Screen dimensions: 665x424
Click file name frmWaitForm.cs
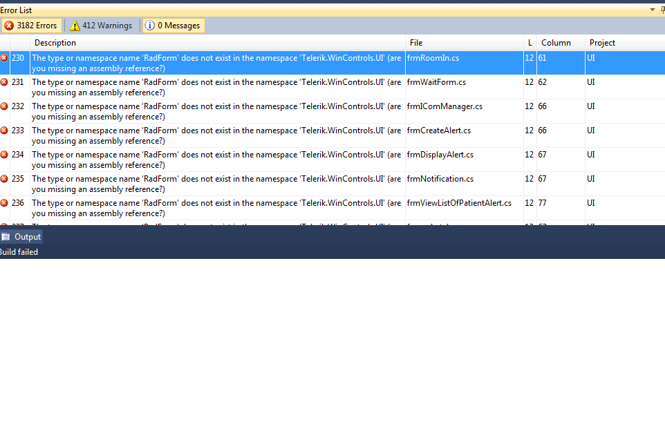pos(436,82)
